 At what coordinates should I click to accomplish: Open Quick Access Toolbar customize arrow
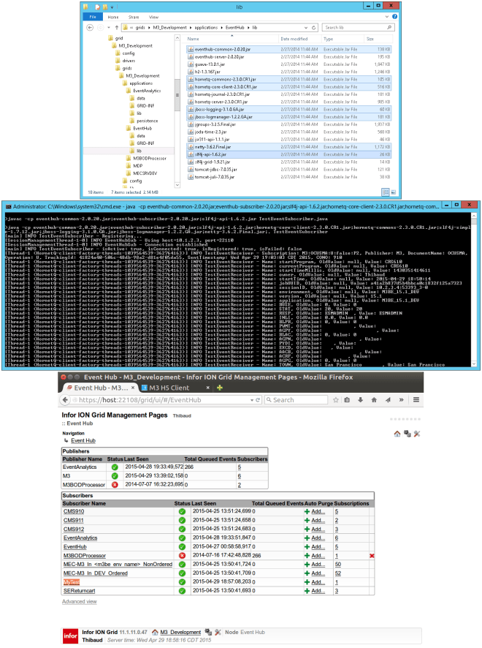112,7
